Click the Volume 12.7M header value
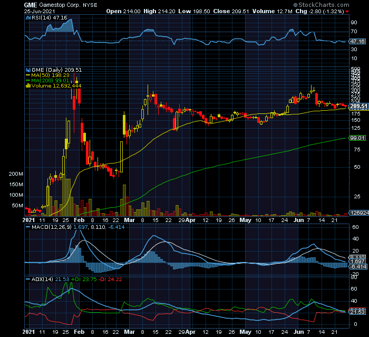The height and width of the screenshot is (337, 369). click(273, 11)
